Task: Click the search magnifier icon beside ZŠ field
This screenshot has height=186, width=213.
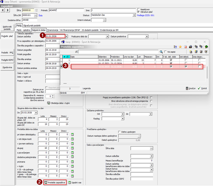Action: [161, 52]
